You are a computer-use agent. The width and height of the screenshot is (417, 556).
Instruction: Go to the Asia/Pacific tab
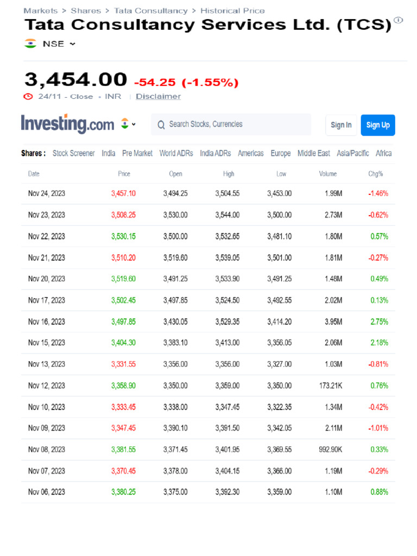pyautogui.click(x=353, y=153)
